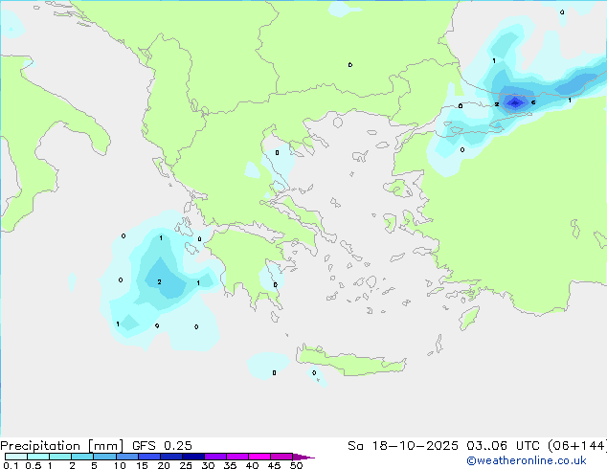Click the "GFS 0.25" model label

(162, 445)
